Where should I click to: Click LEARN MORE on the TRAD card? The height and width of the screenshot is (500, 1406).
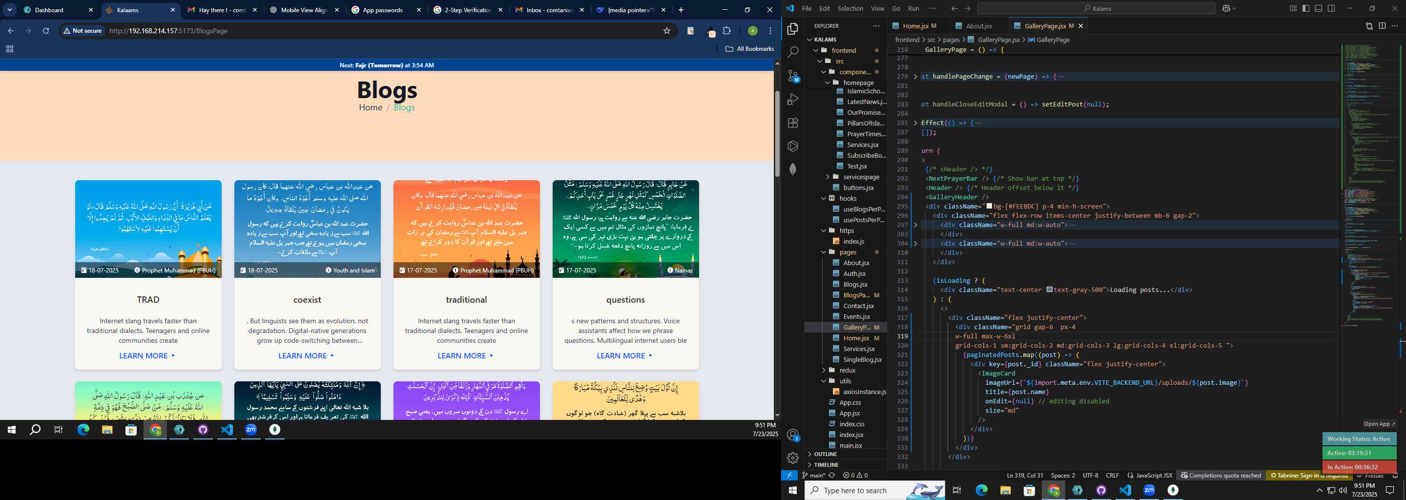pyautogui.click(x=147, y=356)
